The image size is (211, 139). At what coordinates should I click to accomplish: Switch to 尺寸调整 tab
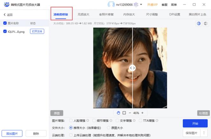pyautogui.click(x=152, y=14)
